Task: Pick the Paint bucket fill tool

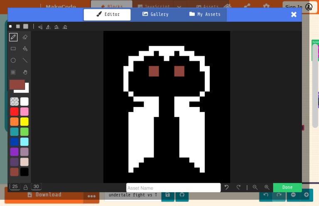Action: point(25,49)
